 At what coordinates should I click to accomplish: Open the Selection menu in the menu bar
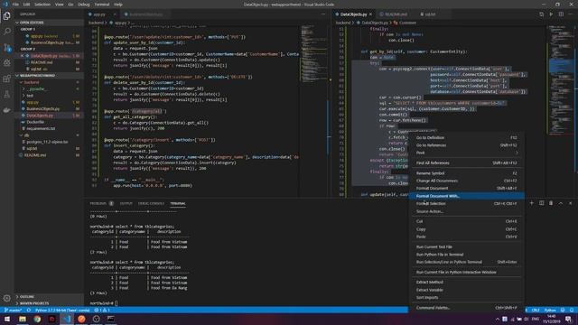[42, 5]
